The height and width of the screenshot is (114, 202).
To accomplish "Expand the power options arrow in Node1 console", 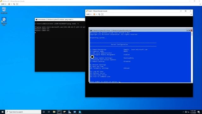I will click(x=97, y=14).
